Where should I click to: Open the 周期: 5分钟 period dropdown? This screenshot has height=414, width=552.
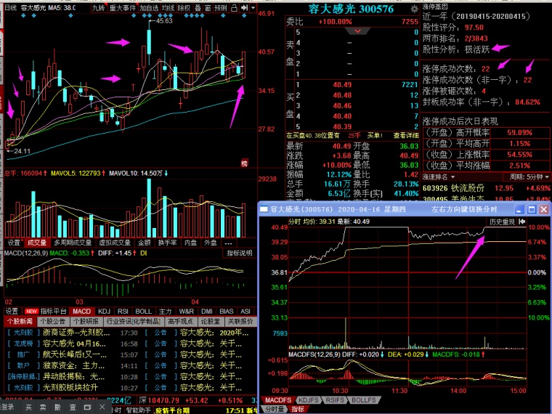point(525,176)
